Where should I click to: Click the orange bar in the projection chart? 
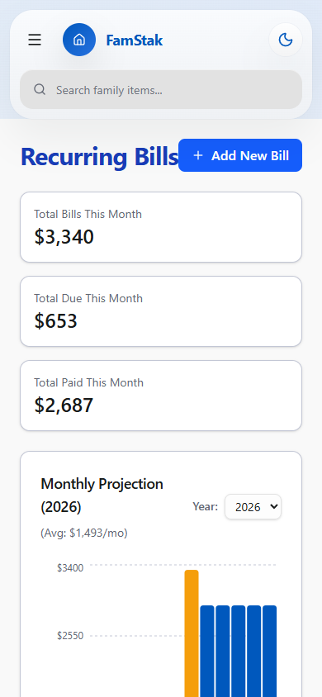coord(192,633)
